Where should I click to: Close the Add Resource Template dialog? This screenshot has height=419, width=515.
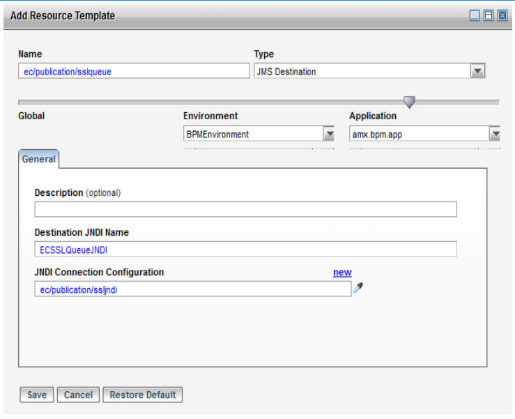(502, 15)
